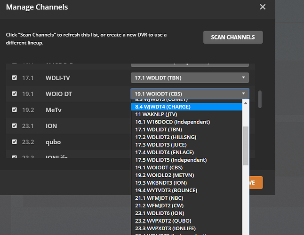Choose 16.1 W16DOCD (Independent) option
The height and width of the screenshot is (235, 304).
coord(187,122)
